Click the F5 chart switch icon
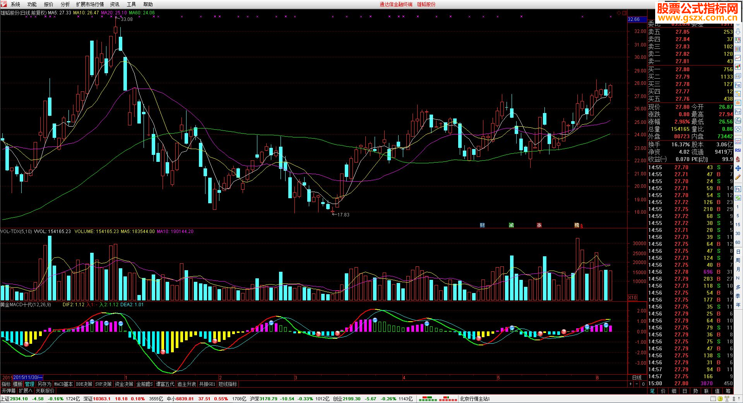Screen dimensions: 743x403 (738, 189)
